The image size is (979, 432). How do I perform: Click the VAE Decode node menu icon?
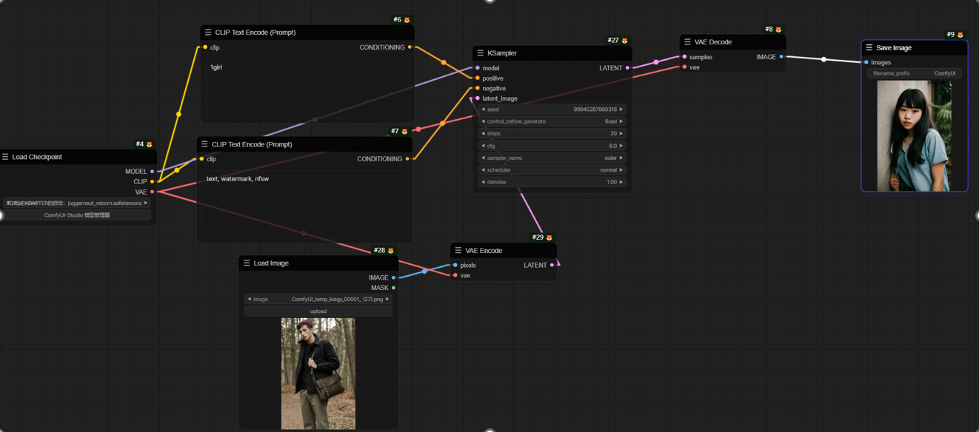(687, 42)
